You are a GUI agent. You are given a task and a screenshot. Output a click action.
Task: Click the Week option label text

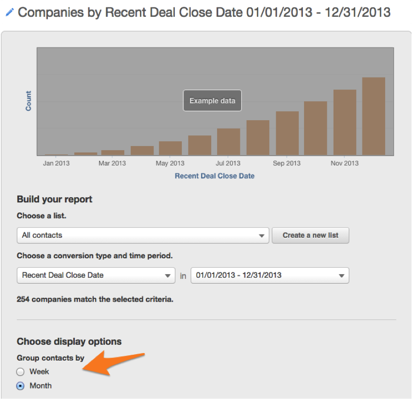[40, 372]
